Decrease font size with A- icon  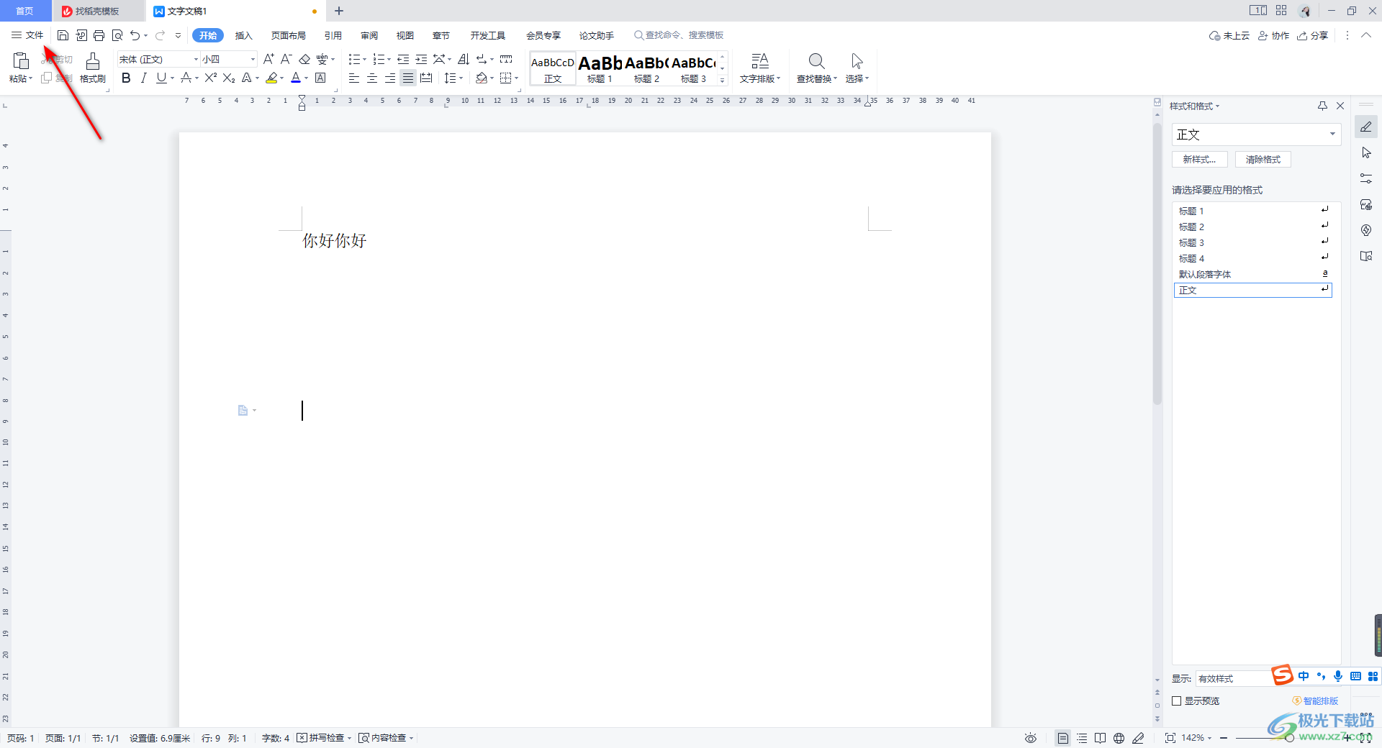coord(286,59)
